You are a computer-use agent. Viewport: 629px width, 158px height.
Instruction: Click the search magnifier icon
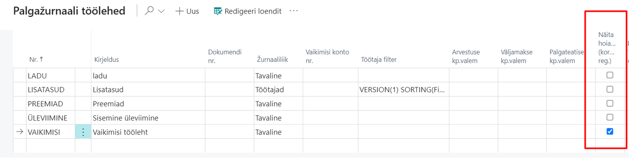149,11
